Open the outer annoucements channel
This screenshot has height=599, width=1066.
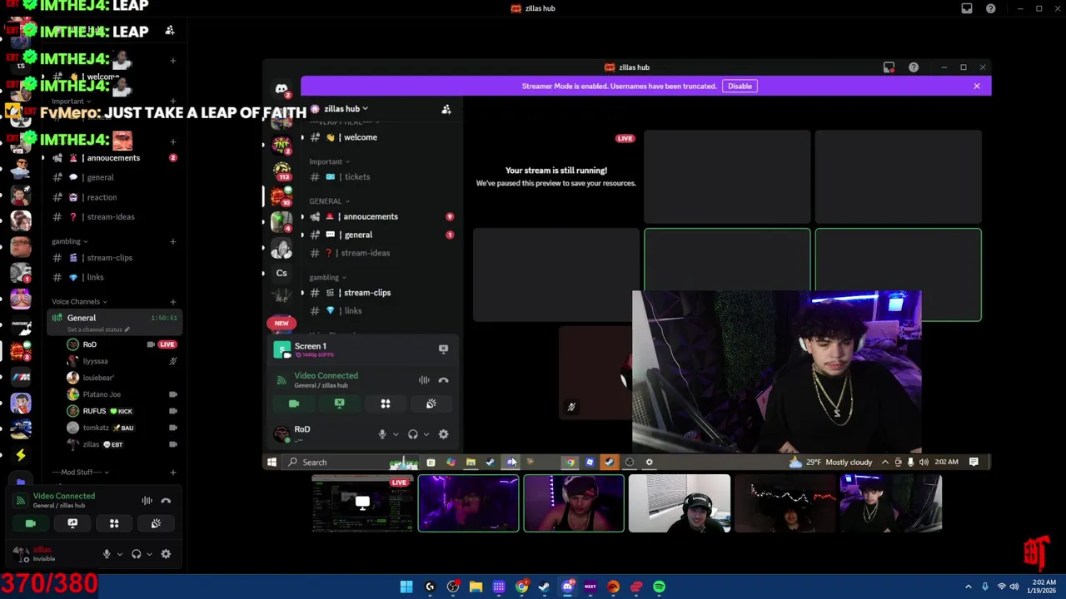tap(112, 158)
